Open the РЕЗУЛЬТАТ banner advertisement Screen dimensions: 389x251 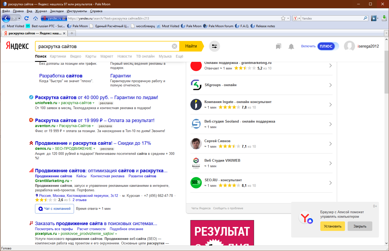tap(222, 233)
